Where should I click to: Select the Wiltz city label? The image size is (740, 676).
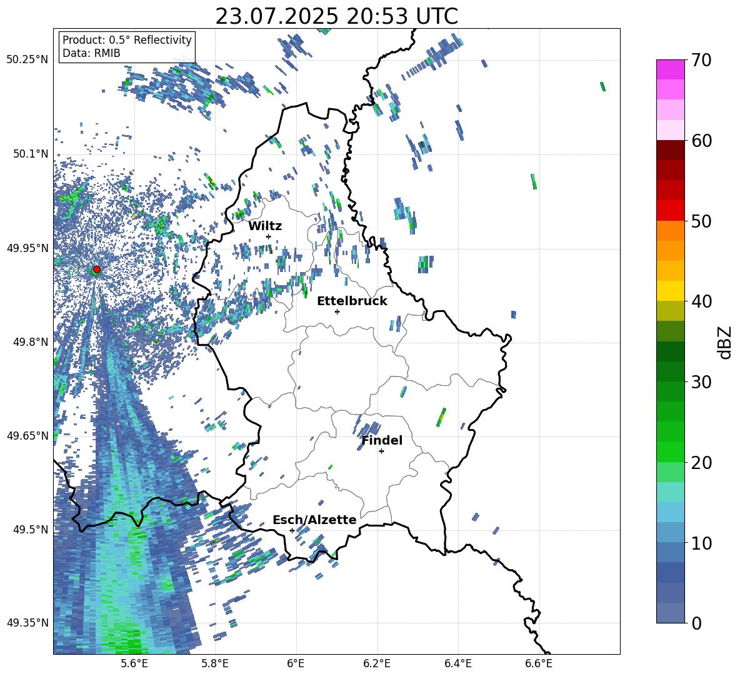tap(265, 226)
